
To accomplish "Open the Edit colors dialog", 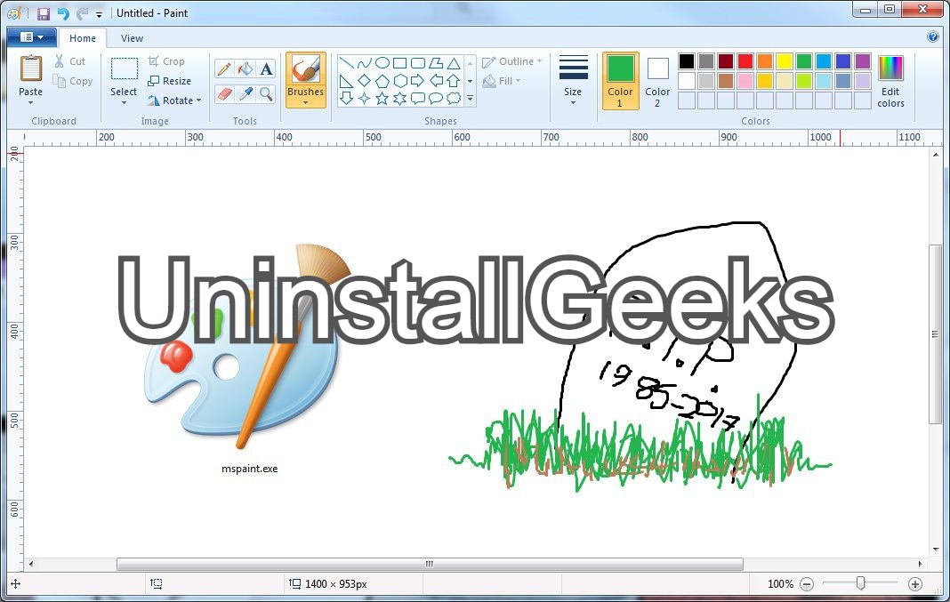I will pos(890,81).
